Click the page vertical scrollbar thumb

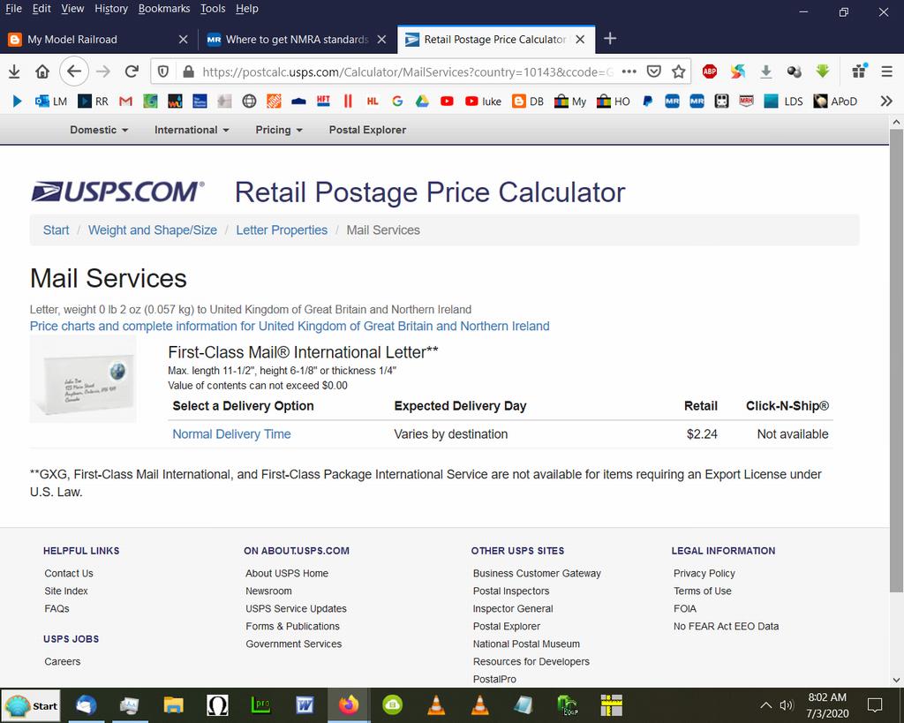896,360
